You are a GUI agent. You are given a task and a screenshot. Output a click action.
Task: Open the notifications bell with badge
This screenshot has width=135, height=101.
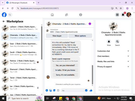123,15
